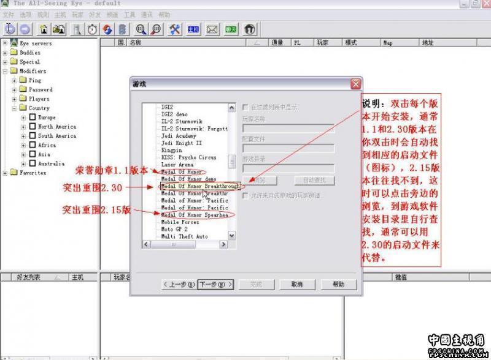Click the red-blue refresh swirl icon
Image resolution: width=491 pixels, height=360 pixels.
pyautogui.click(x=107, y=29)
